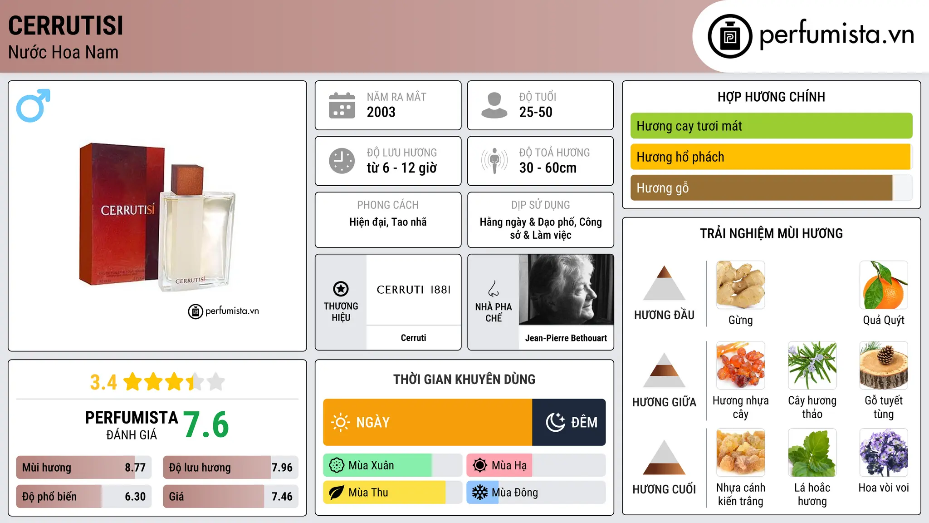Image resolution: width=929 pixels, height=523 pixels.
Task: Click the small perfumista.vn watermark logo under bottle
Action: (x=224, y=311)
